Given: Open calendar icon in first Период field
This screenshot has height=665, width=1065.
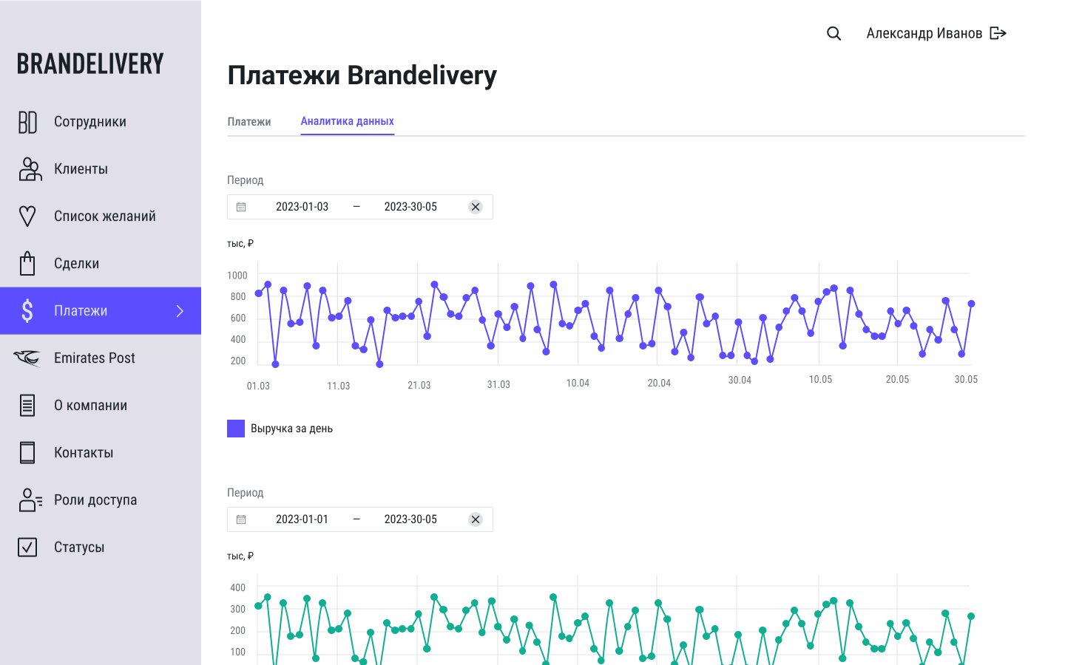Looking at the screenshot, I should click(241, 207).
